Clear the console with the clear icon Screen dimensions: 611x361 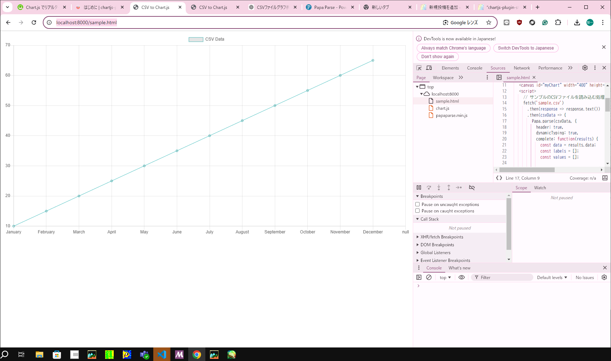click(x=429, y=277)
